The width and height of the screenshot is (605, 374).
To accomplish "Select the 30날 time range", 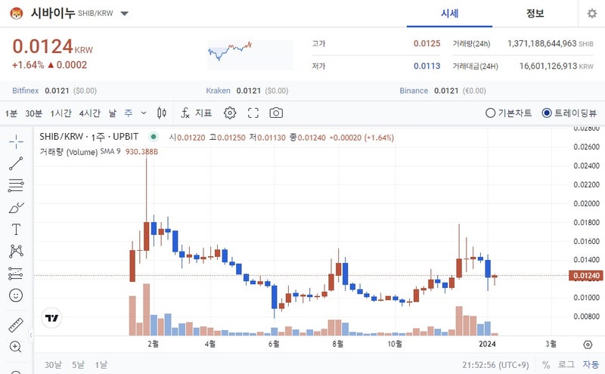I will tap(53, 365).
